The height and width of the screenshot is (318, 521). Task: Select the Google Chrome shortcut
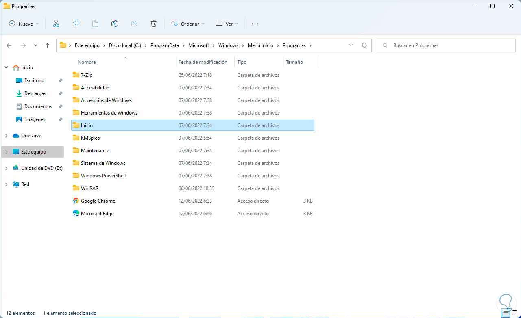click(x=98, y=201)
